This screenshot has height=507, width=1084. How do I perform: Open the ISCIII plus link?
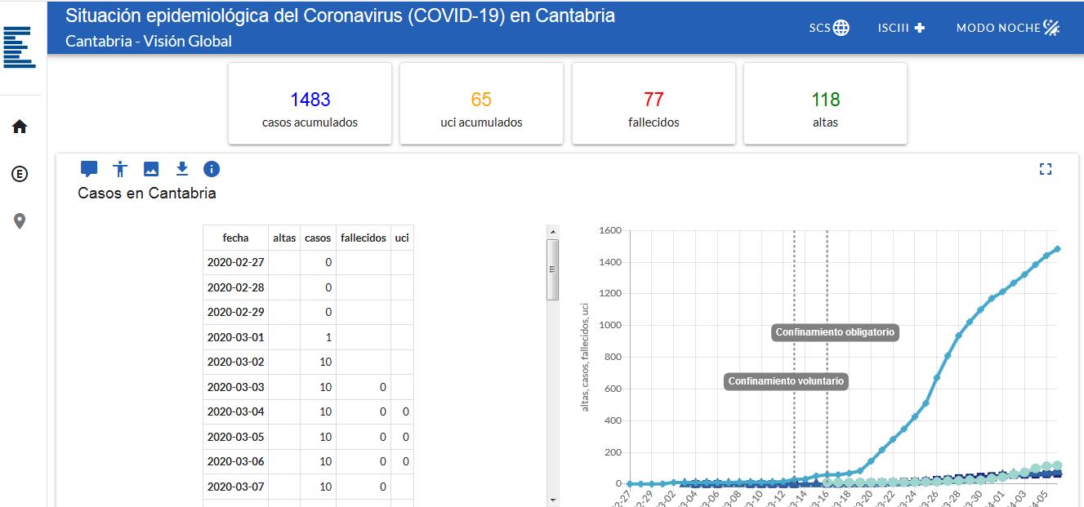(902, 28)
